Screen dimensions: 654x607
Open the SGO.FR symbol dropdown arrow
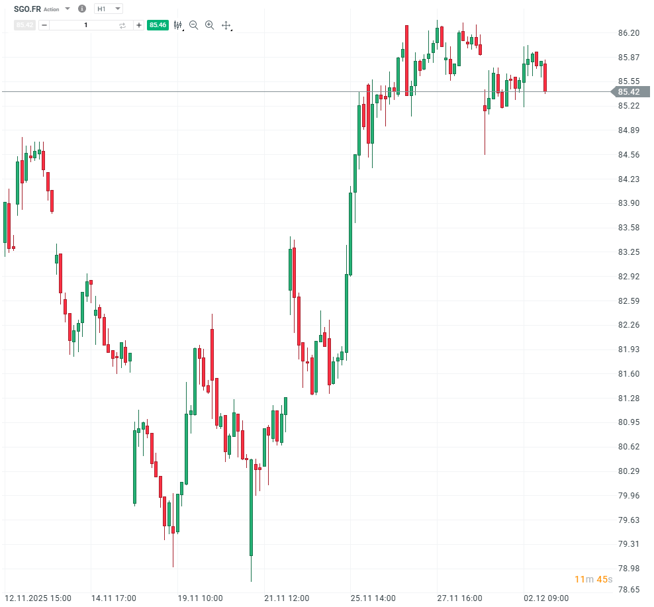pyautogui.click(x=68, y=9)
